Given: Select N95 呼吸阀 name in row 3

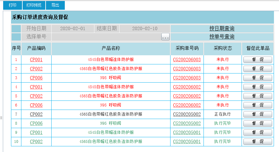Looking at the screenshot, I should coord(111,78).
